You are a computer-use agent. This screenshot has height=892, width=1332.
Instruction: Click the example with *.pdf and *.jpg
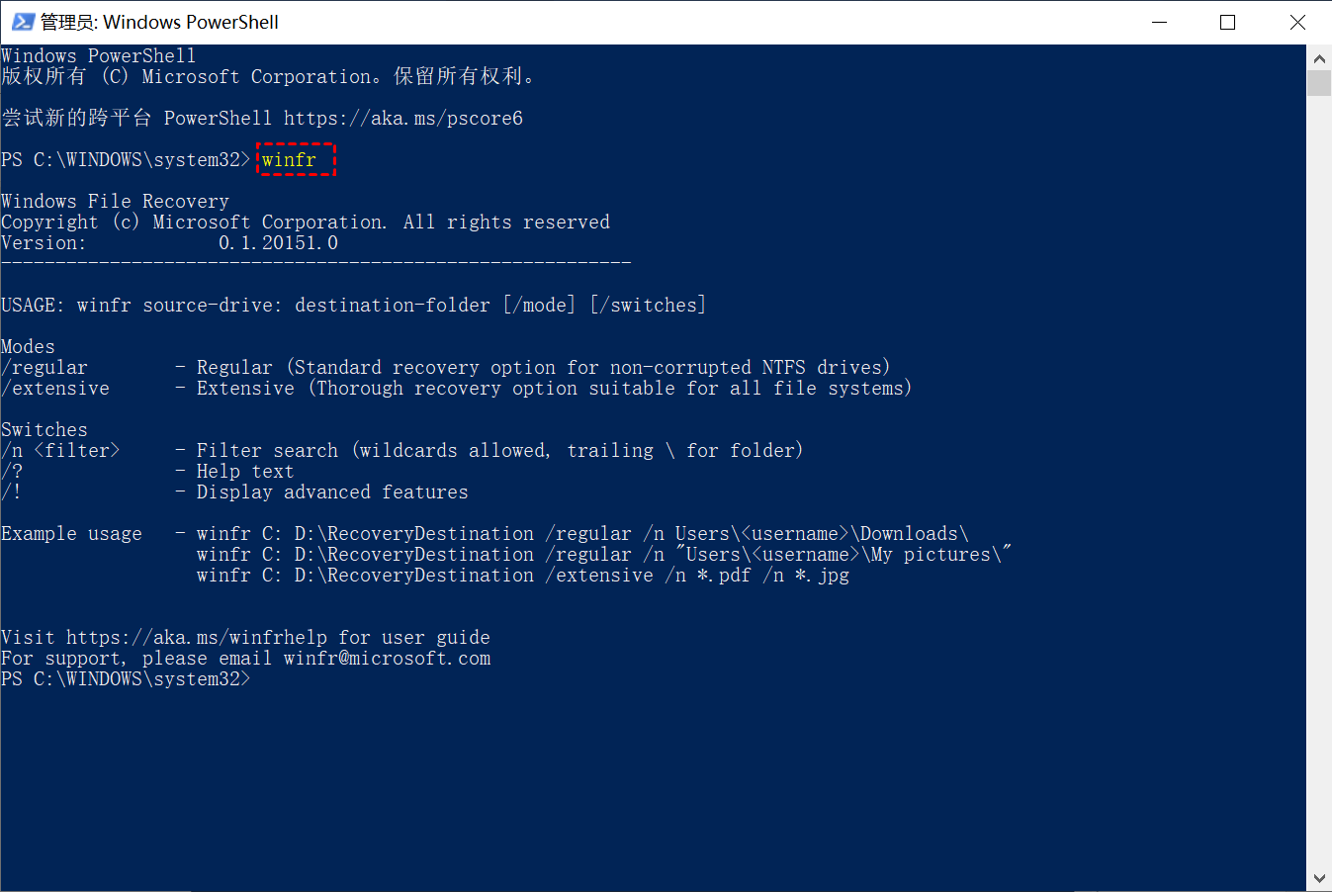523,575
